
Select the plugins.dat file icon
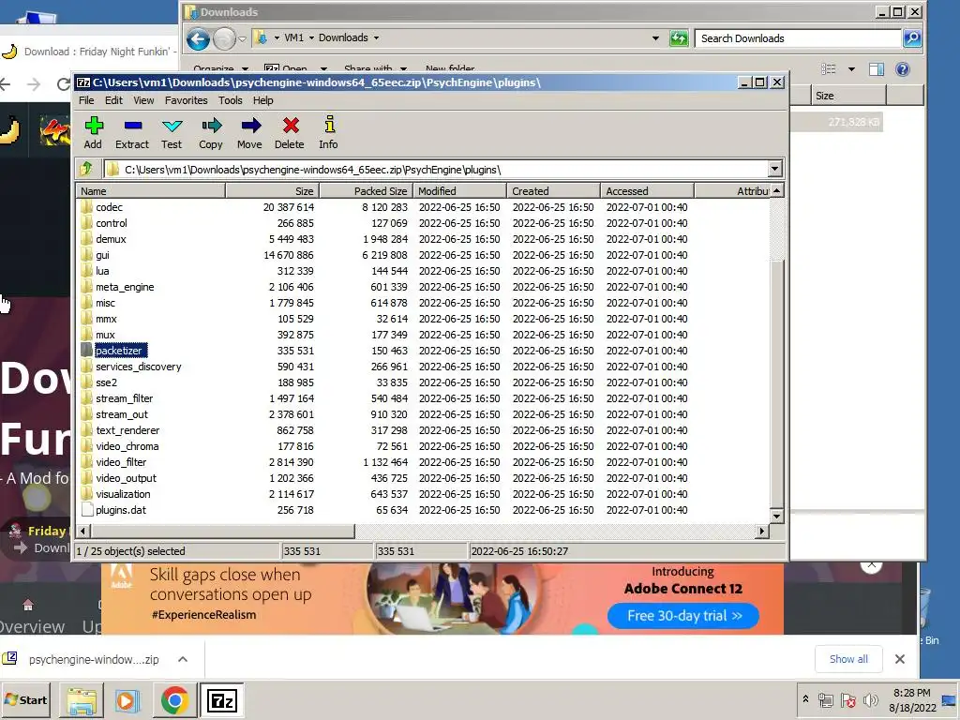86,509
